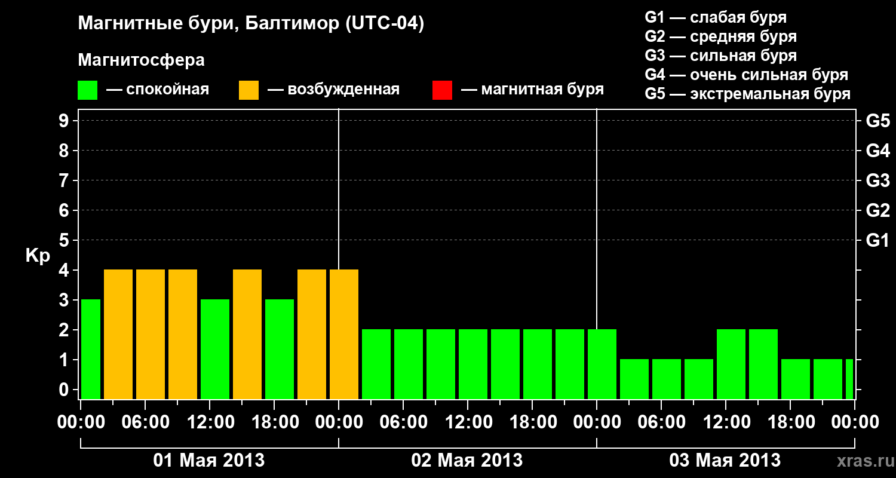Click the '— магнитная буря' legend label
This screenshot has width=896, height=478.
(x=533, y=90)
